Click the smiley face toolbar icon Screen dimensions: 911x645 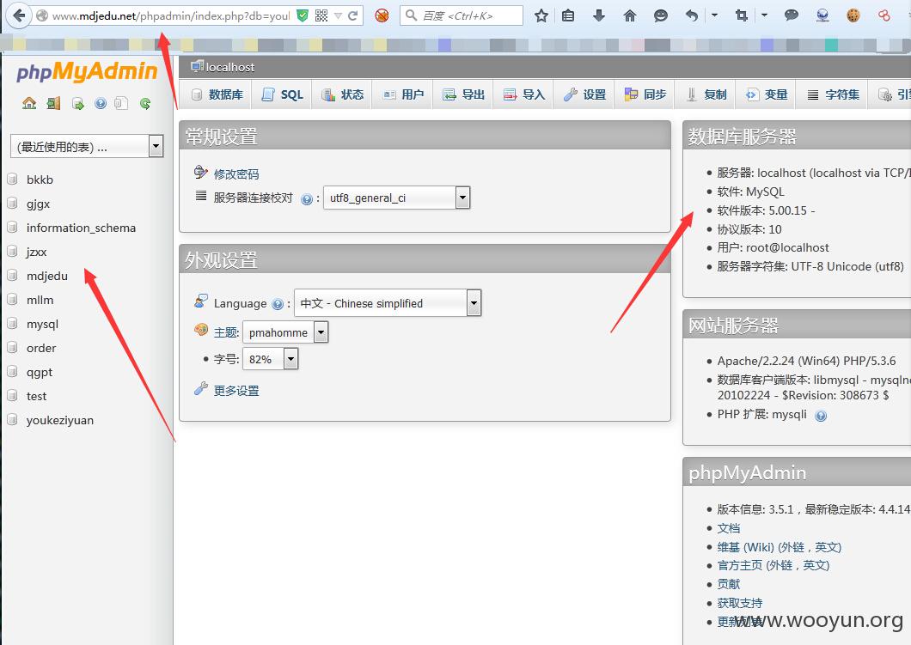661,15
